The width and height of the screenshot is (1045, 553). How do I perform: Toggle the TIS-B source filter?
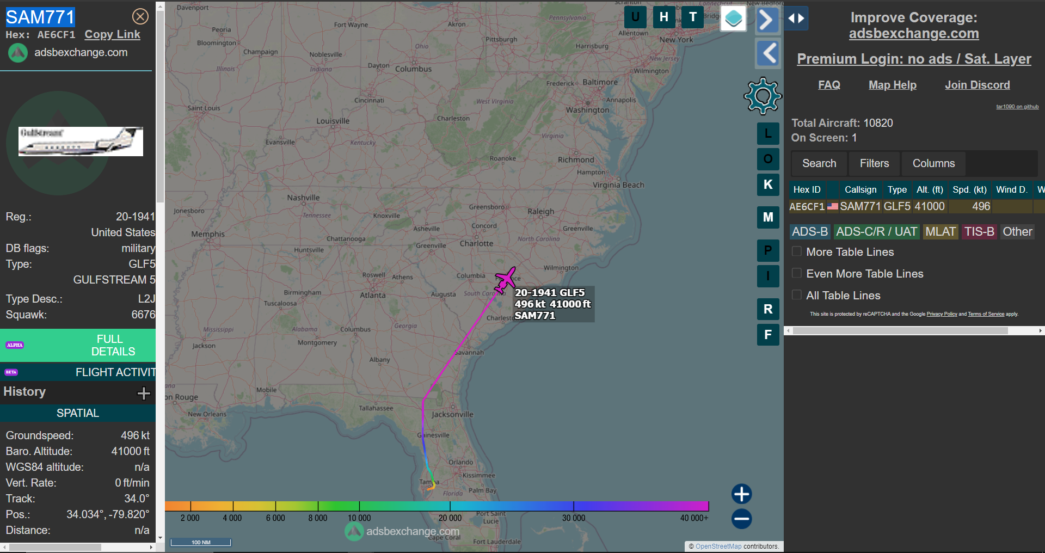(979, 232)
